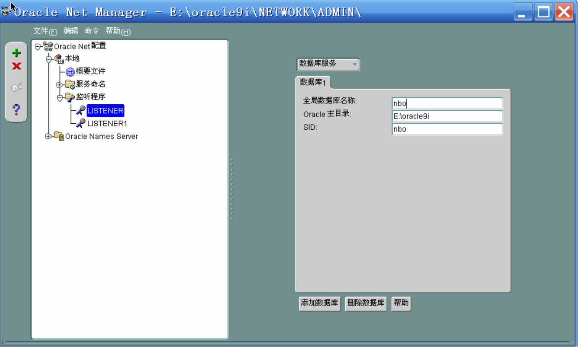Select the LISTENER tree item
The height and width of the screenshot is (347, 578).
(106, 111)
